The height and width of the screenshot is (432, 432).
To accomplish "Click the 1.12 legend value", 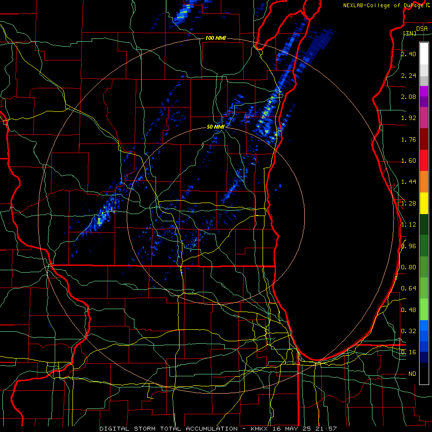I will [408, 225].
